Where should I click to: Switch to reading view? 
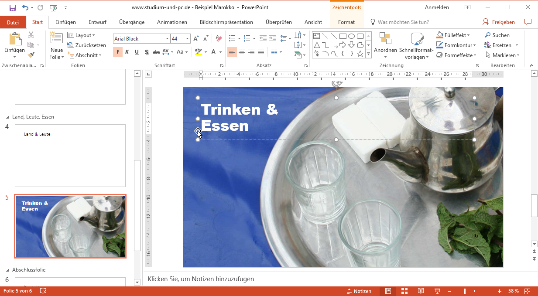pos(421,291)
